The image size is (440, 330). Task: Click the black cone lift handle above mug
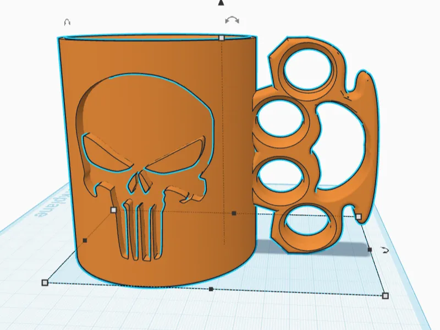click(x=221, y=3)
